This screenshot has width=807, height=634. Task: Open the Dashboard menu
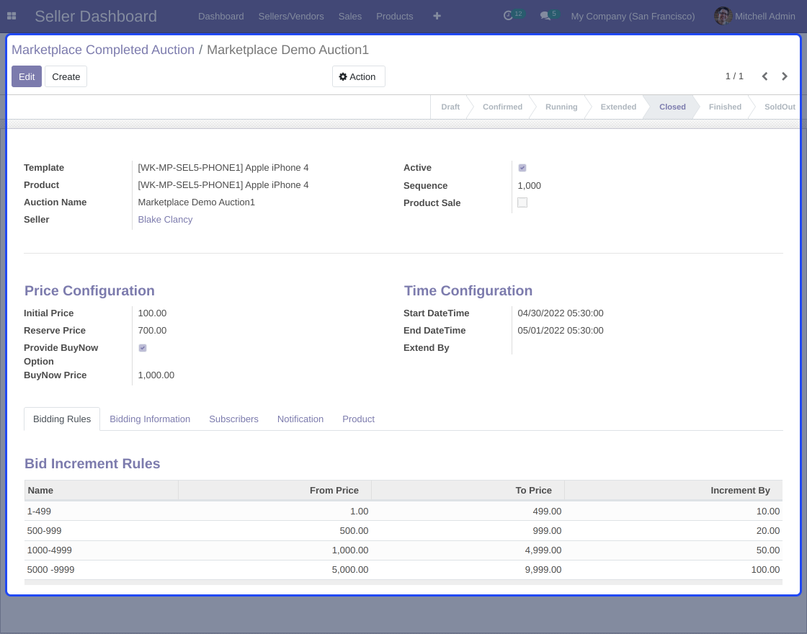pyautogui.click(x=220, y=16)
